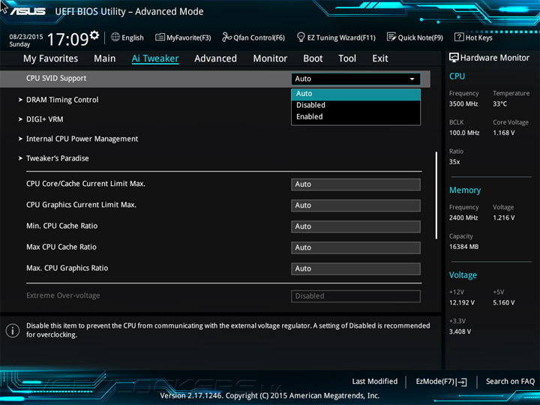Image resolution: width=540 pixels, height=405 pixels.
Task: Open Quick Note(F9)
Action: pos(415,37)
